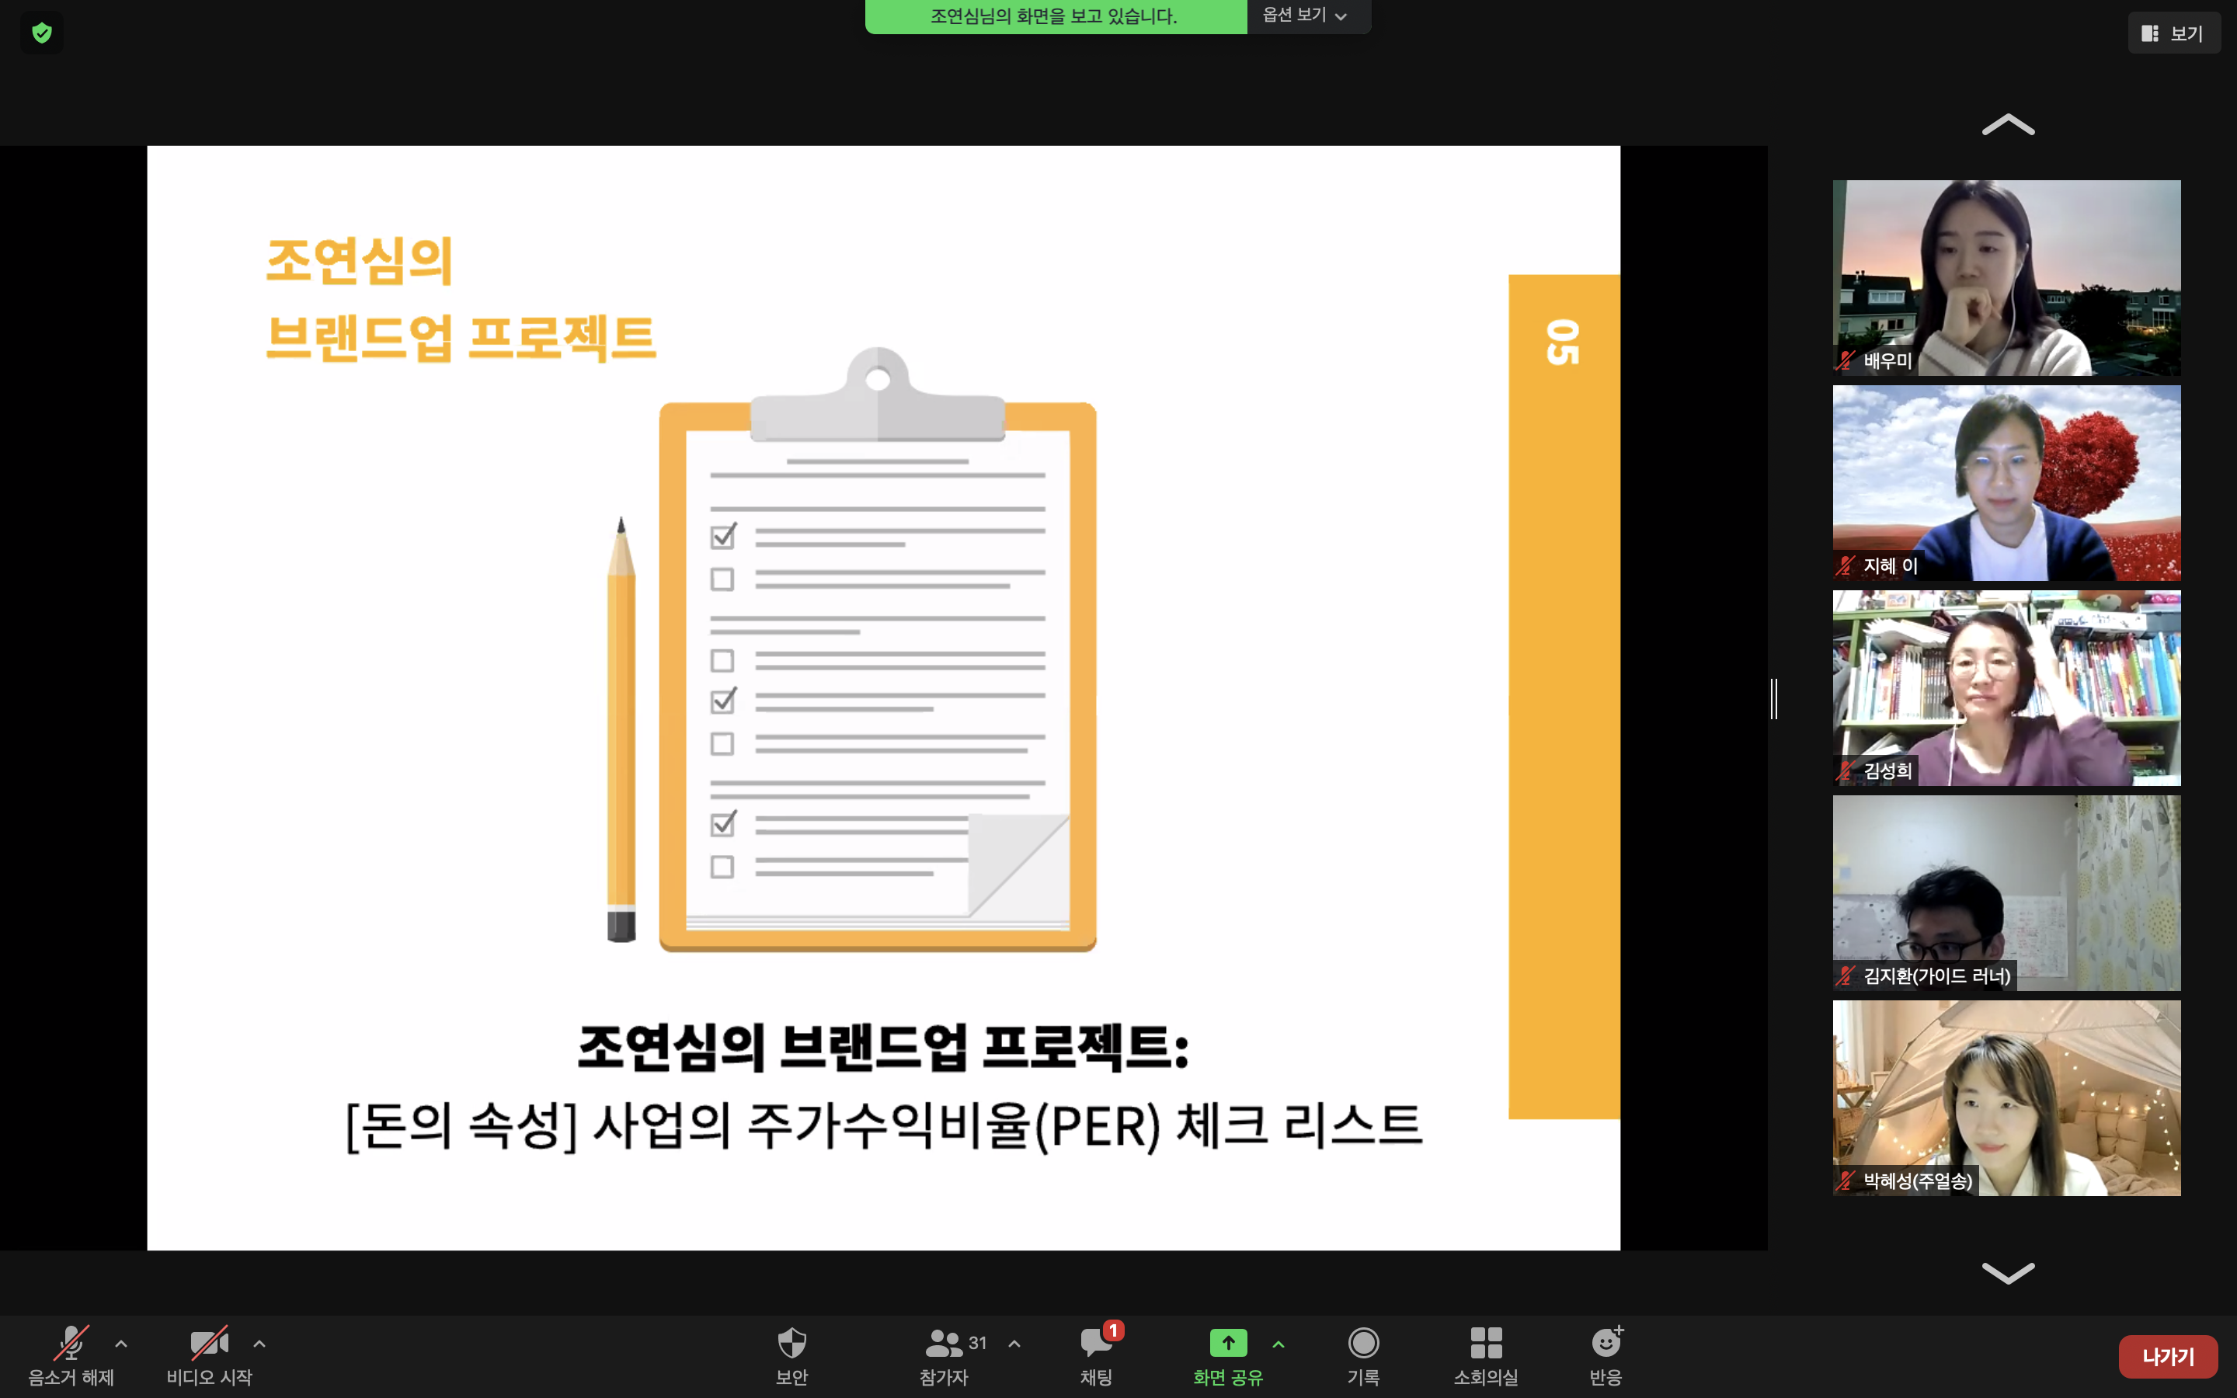Start video (비디오 시작) camera toggle
Viewport: 2237px width, 1398px height.
coord(209,1344)
